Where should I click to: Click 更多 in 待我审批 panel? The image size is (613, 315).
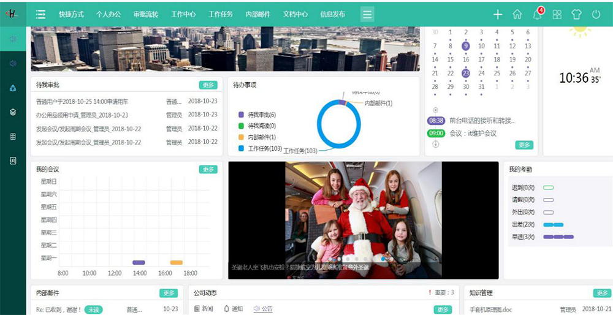coord(208,85)
